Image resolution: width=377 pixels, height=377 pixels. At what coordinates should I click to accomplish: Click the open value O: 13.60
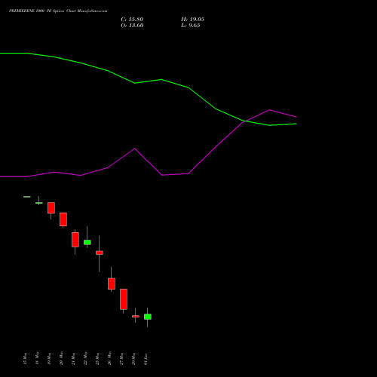pyautogui.click(x=132, y=26)
